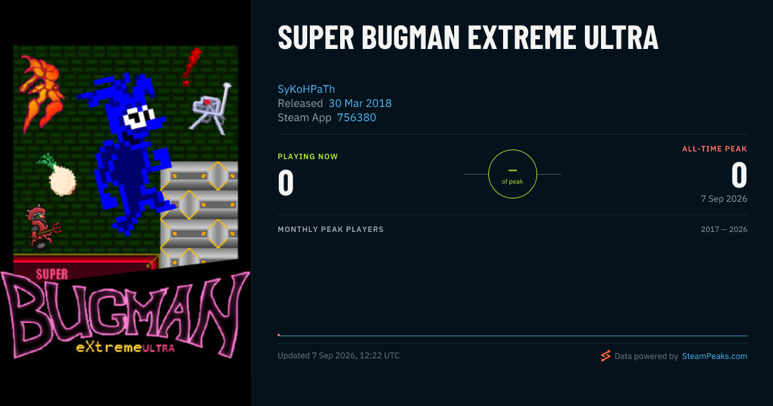
Task: Click the red exclamation mark sprite
Action: click(191, 65)
